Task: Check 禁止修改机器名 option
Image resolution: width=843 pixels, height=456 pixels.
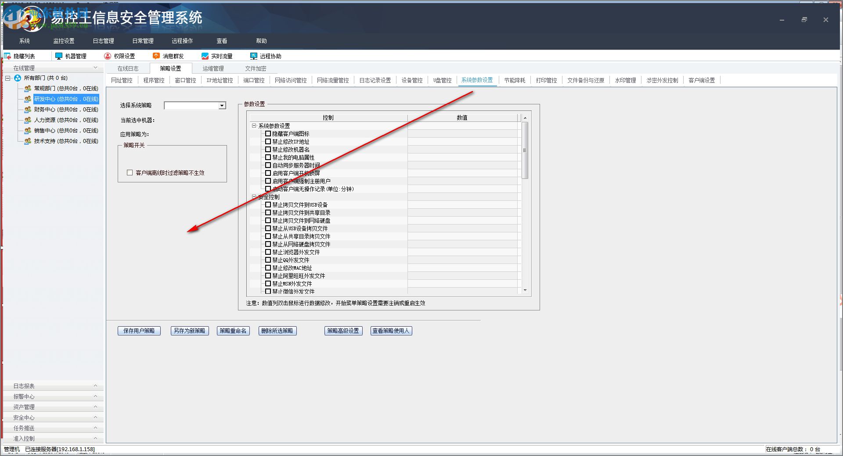Action: [x=268, y=150]
